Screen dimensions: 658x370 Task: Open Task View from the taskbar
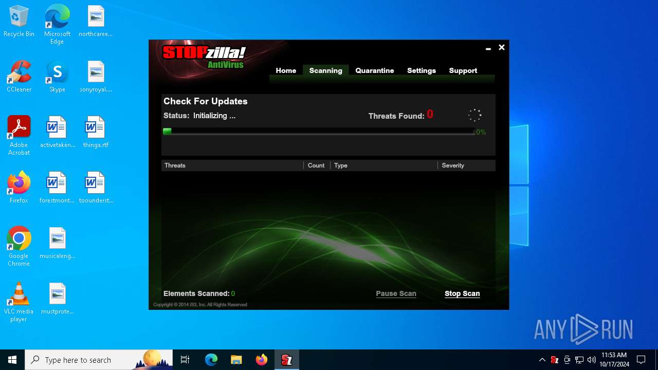coord(185,360)
